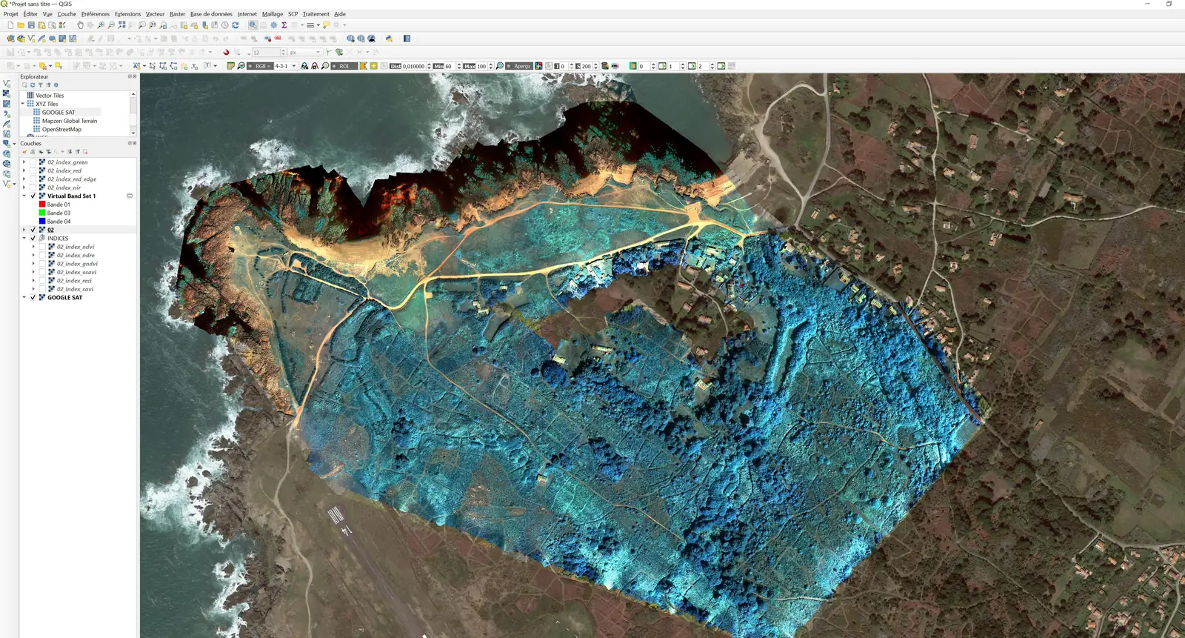This screenshot has width=1185, height=638.
Task: Open the SCP RGB band combination dropdown
Action: (286, 66)
